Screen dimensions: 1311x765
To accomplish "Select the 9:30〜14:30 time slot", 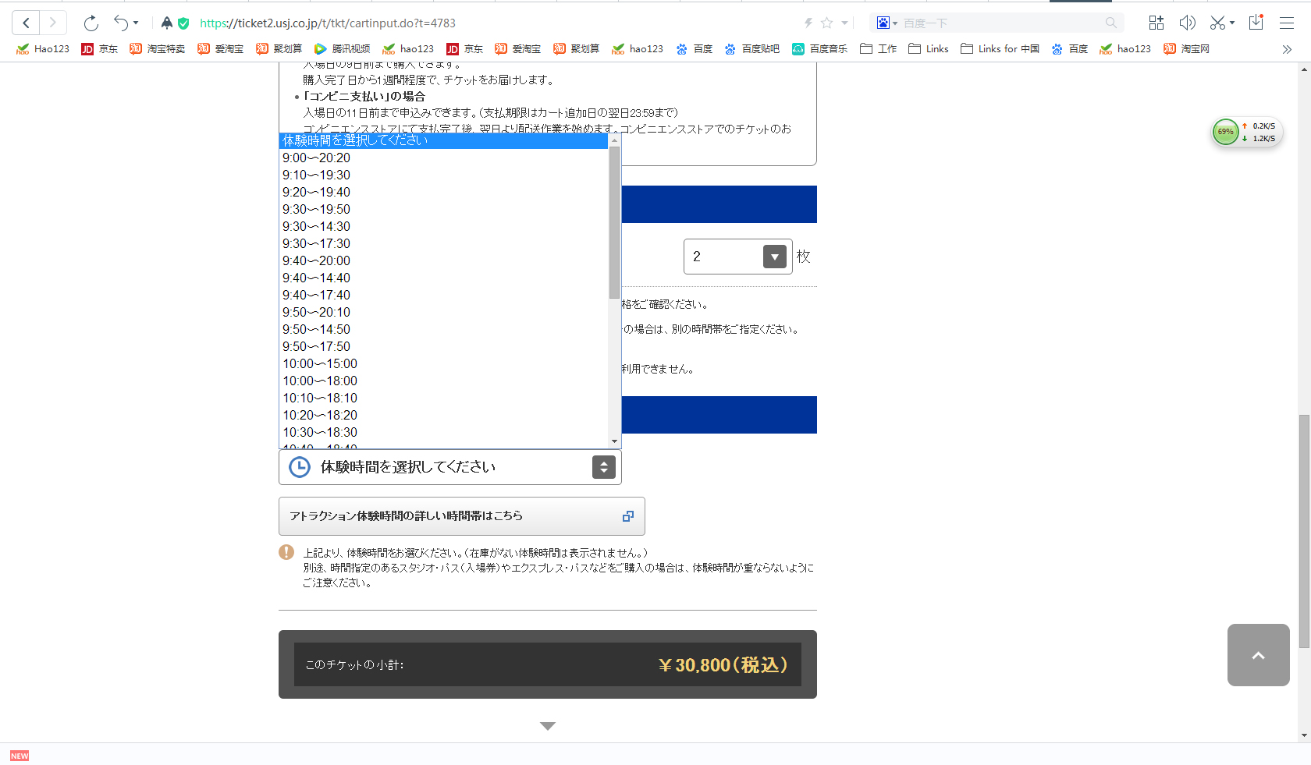I will (443, 226).
